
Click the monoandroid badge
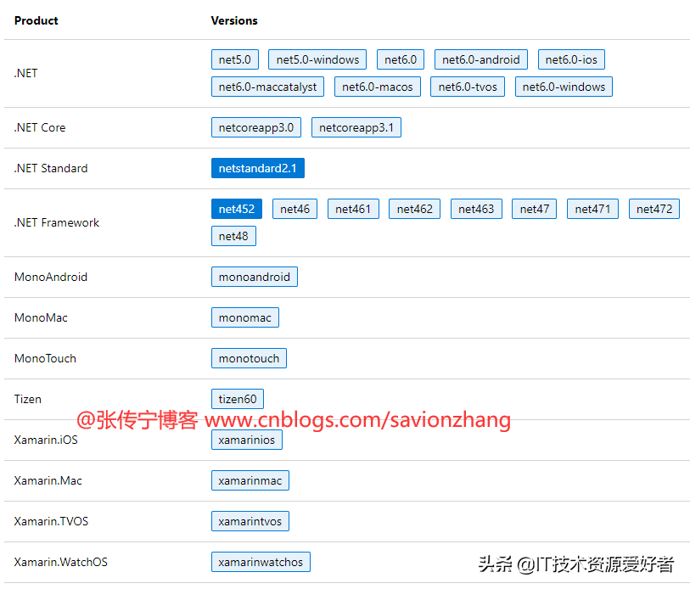click(255, 277)
